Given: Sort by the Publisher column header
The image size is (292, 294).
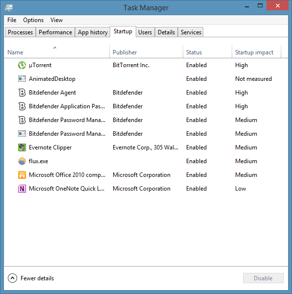Looking at the screenshot, I should coord(146,51).
